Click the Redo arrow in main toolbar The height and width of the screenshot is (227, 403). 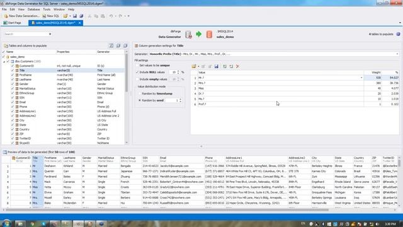120,16
